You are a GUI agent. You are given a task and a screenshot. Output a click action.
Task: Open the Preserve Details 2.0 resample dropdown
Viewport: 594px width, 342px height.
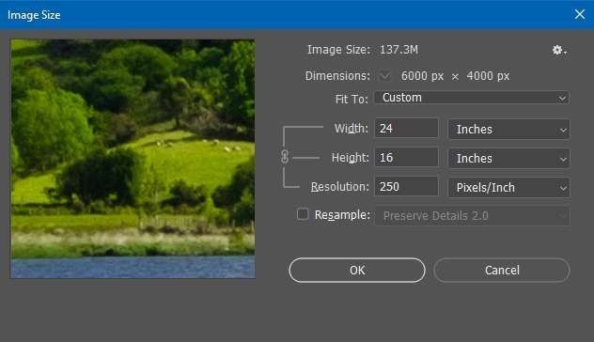472,216
